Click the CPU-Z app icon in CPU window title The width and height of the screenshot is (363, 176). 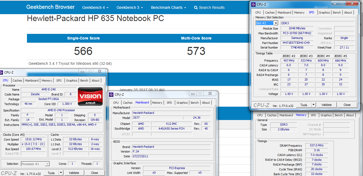(1, 72)
